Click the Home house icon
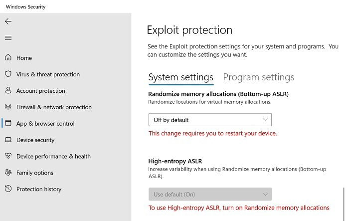This screenshot has width=349, height=221. 8,57
